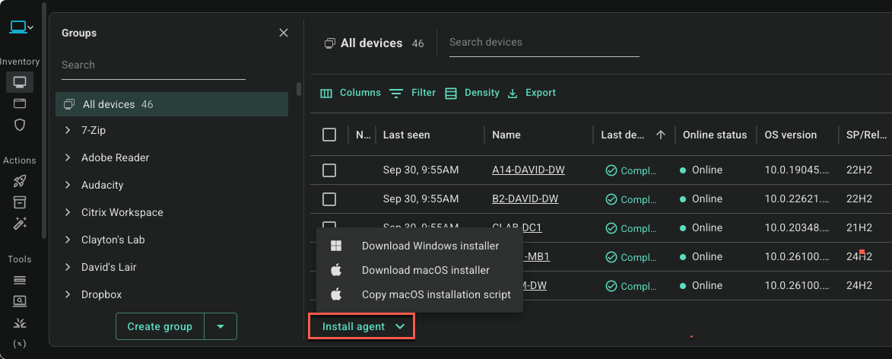The width and height of the screenshot is (892, 359).
Task: Click the Devices monitor icon under Inventory
Action: click(20, 81)
